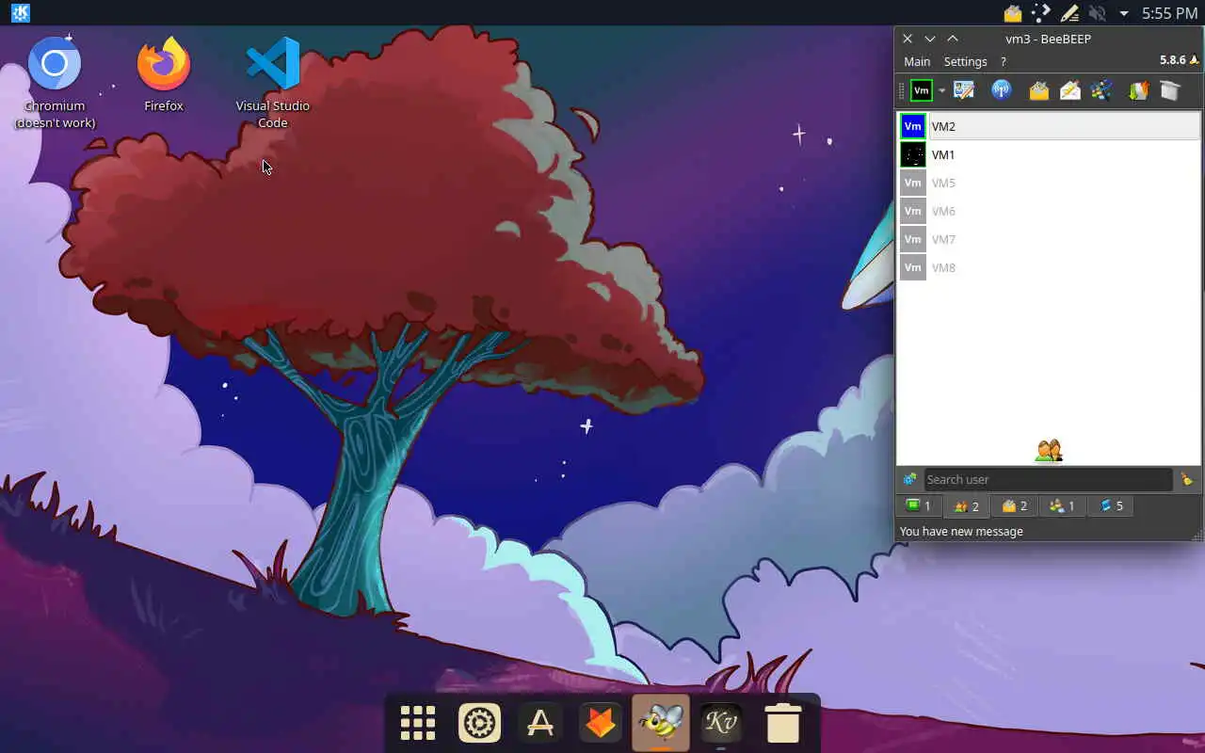
Task: Switch to the users tab showing 2
Action: click(967, 506)
